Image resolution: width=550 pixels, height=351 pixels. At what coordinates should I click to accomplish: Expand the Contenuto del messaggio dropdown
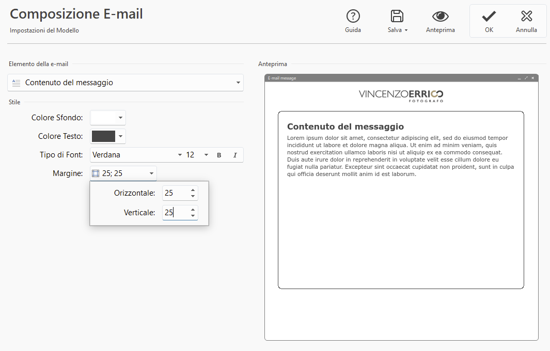(x=238, y=83)
